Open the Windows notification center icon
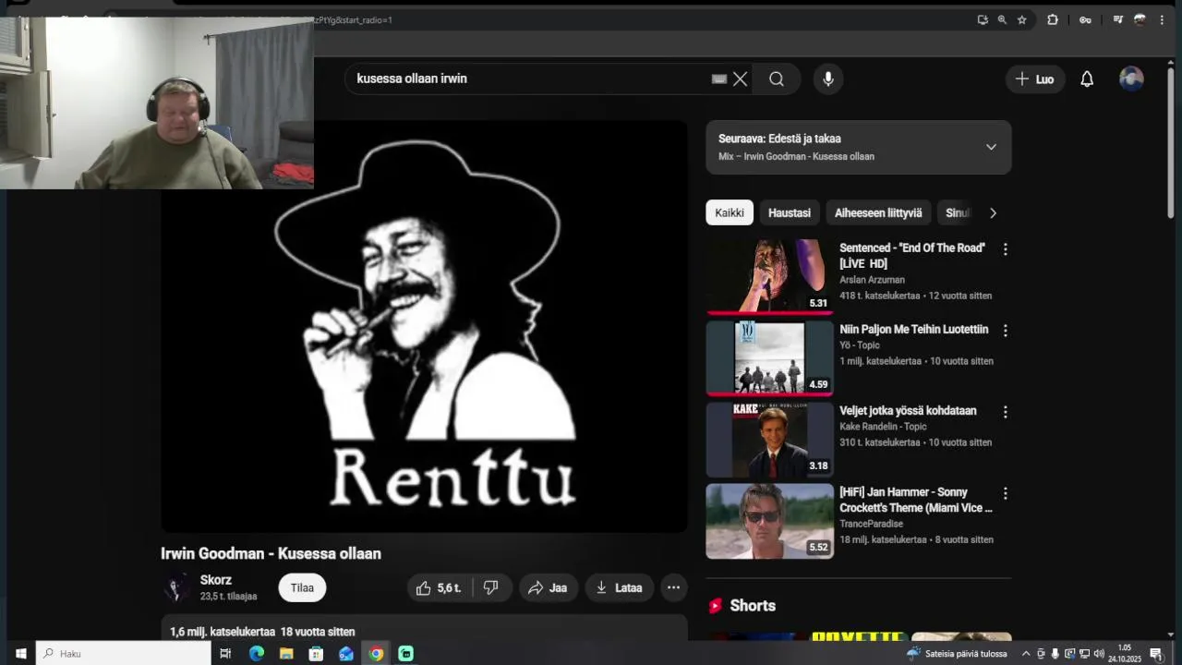 (1155, 654)
